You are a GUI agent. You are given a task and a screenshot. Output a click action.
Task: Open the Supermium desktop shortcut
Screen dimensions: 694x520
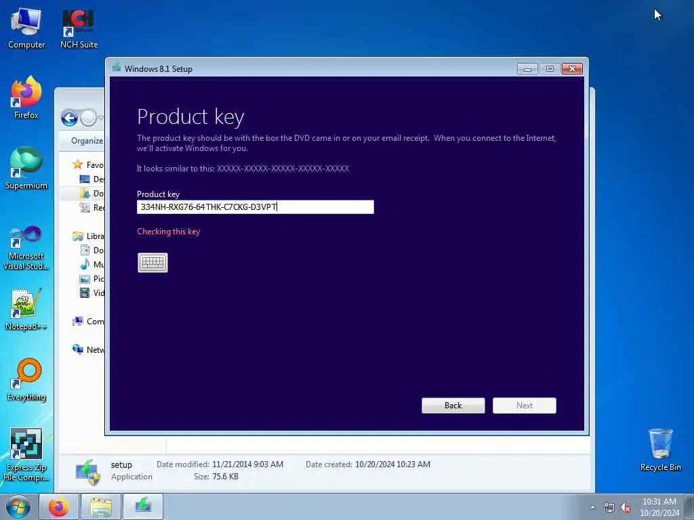(26, 168)
